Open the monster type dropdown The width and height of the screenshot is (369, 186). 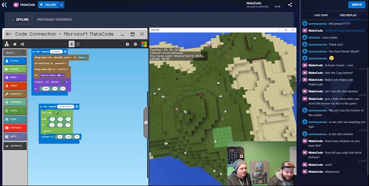pos(64,82)
